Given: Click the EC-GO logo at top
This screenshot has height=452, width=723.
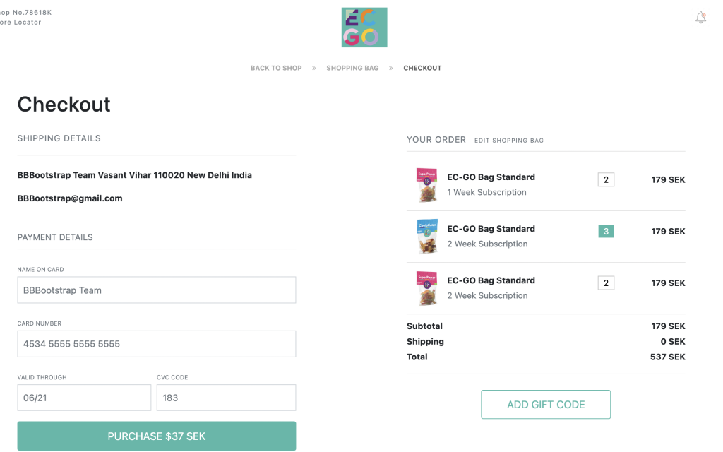Looking at the screenshot, I should [364, 28].
